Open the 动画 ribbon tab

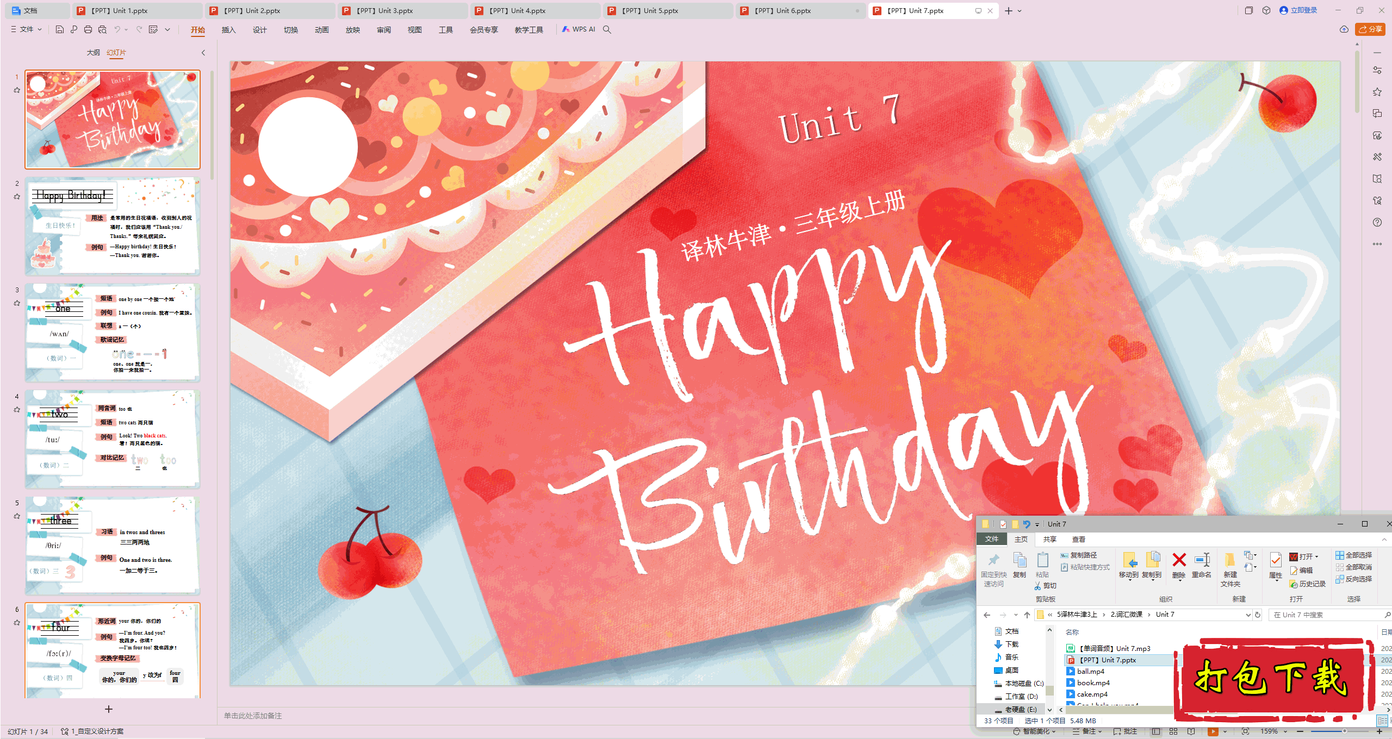click(x=321, y=30)
